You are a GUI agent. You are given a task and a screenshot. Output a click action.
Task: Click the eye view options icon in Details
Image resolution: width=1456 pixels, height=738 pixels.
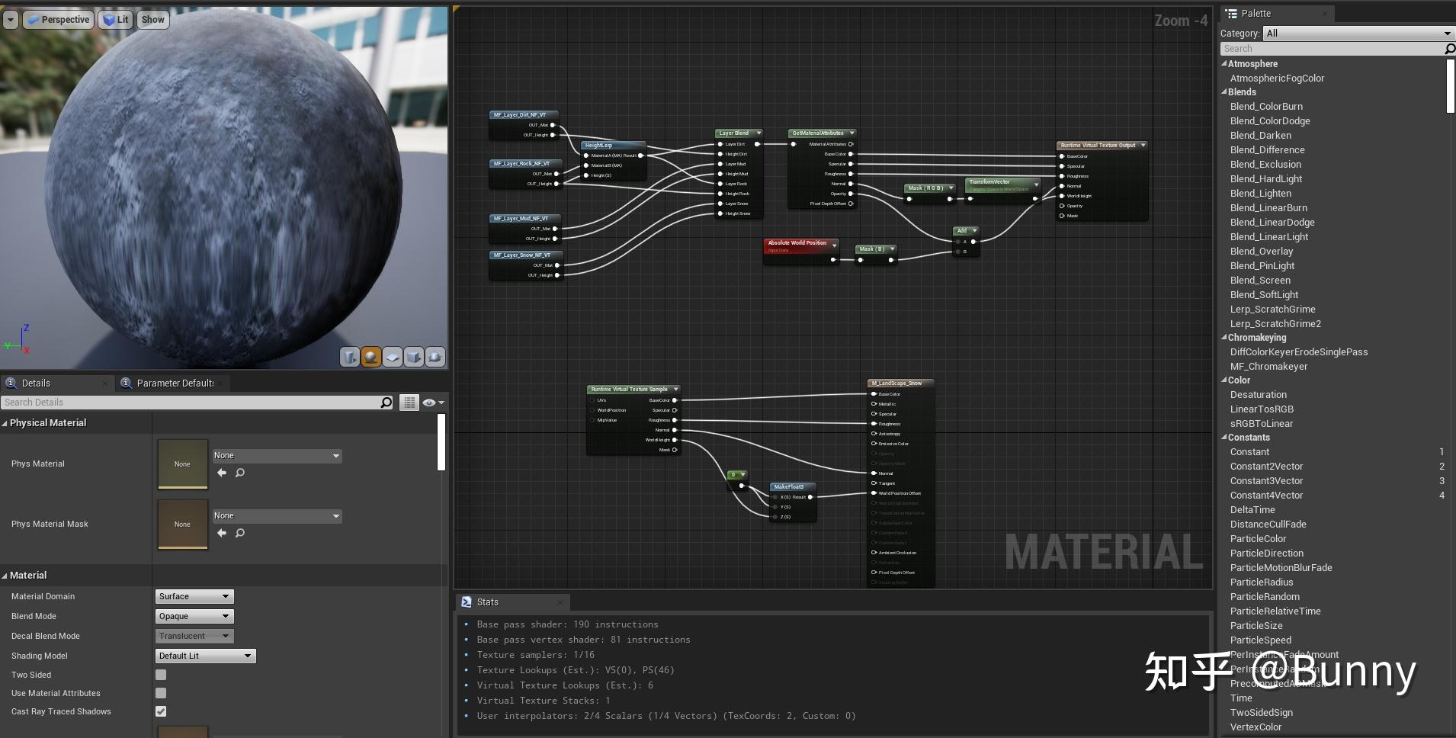(430, 402)
